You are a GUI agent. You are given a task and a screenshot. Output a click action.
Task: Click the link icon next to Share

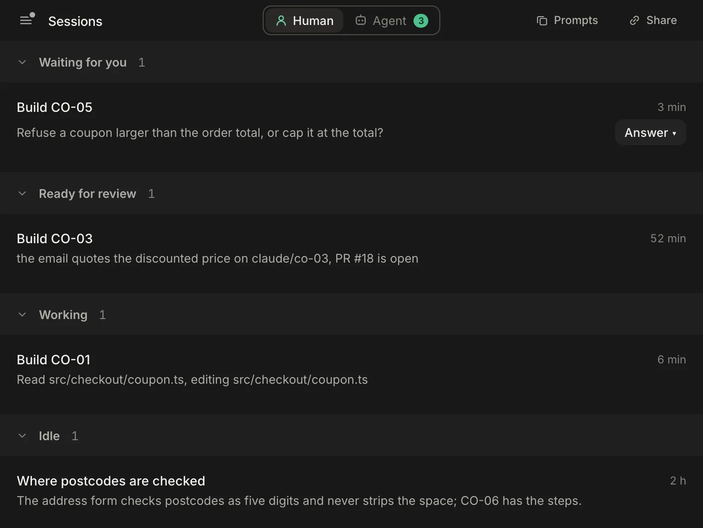point(635,20)
